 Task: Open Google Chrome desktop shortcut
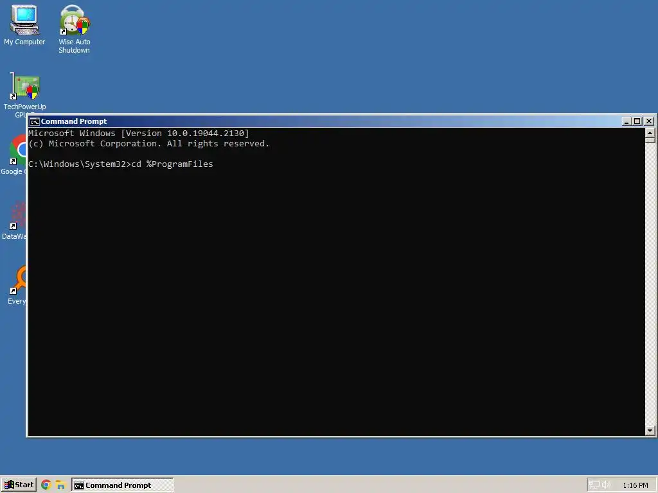(x=15, y=154)
